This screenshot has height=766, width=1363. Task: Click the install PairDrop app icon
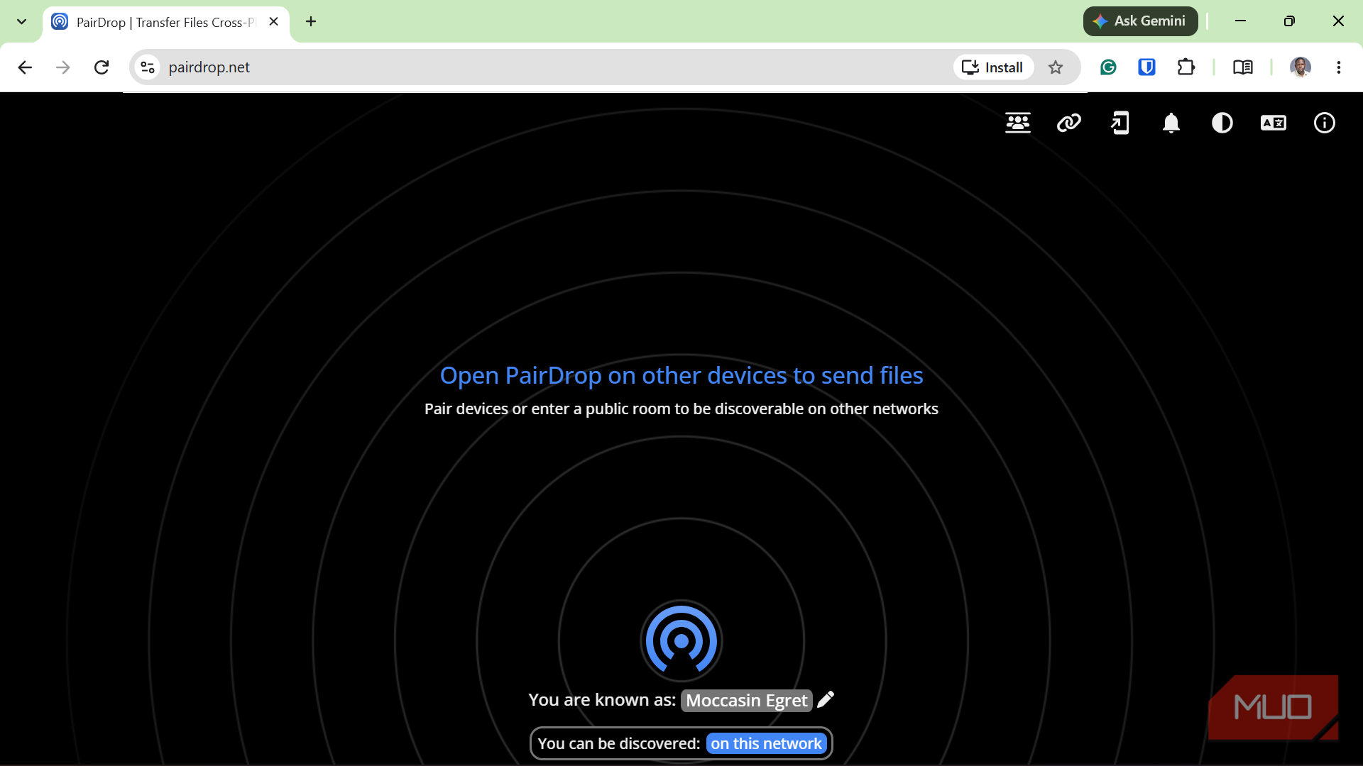click(x=1120, y=123)
